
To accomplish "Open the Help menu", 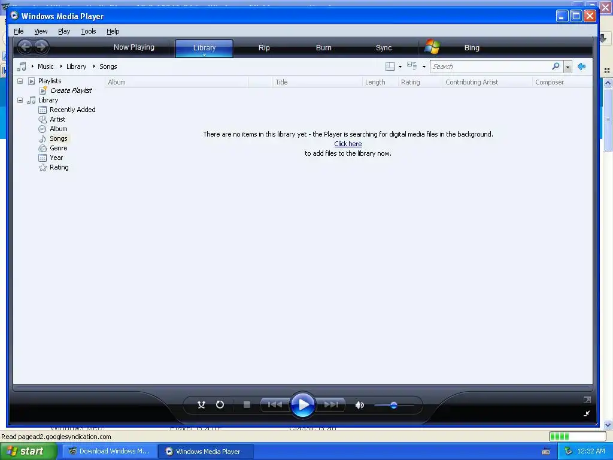I will pos(113,31).
